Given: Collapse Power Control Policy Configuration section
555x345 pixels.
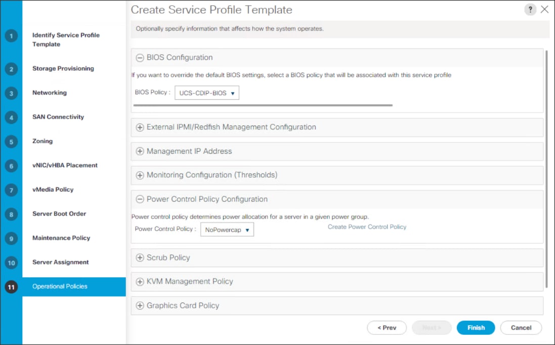Looking at the screenshot, I should point(140,199).
